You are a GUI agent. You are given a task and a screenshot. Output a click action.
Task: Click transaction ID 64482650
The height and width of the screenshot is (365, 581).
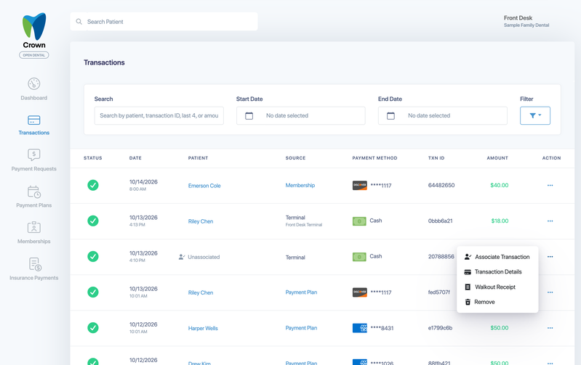441,185
